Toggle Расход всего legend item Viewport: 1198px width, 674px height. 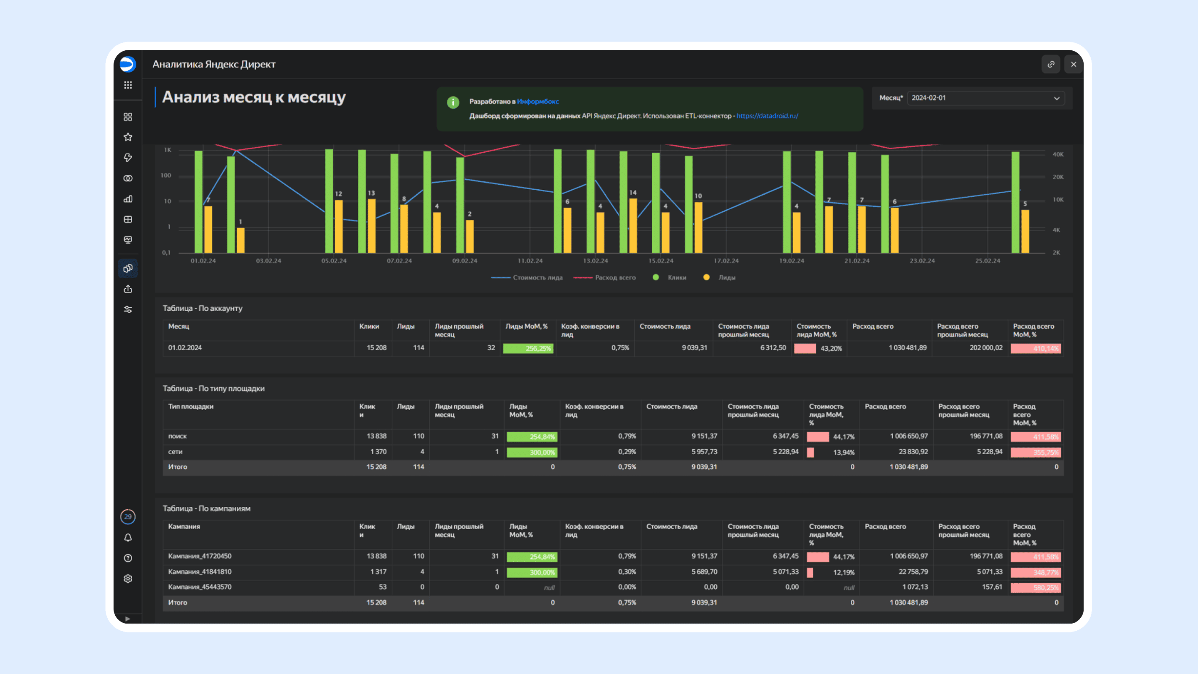[604, 278]
